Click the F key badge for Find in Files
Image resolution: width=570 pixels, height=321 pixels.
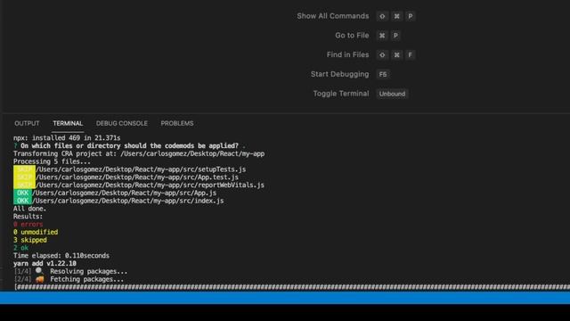[410, 55]
